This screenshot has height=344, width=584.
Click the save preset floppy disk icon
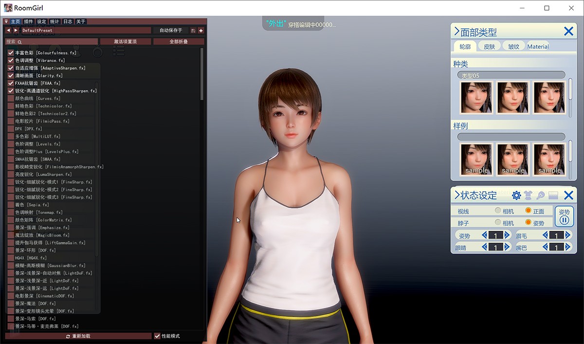[x=193, y=31]
